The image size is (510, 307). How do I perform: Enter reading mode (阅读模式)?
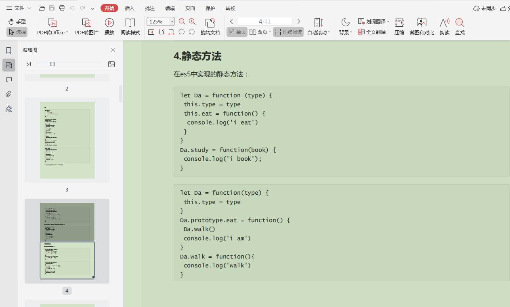tap(130, 27)
